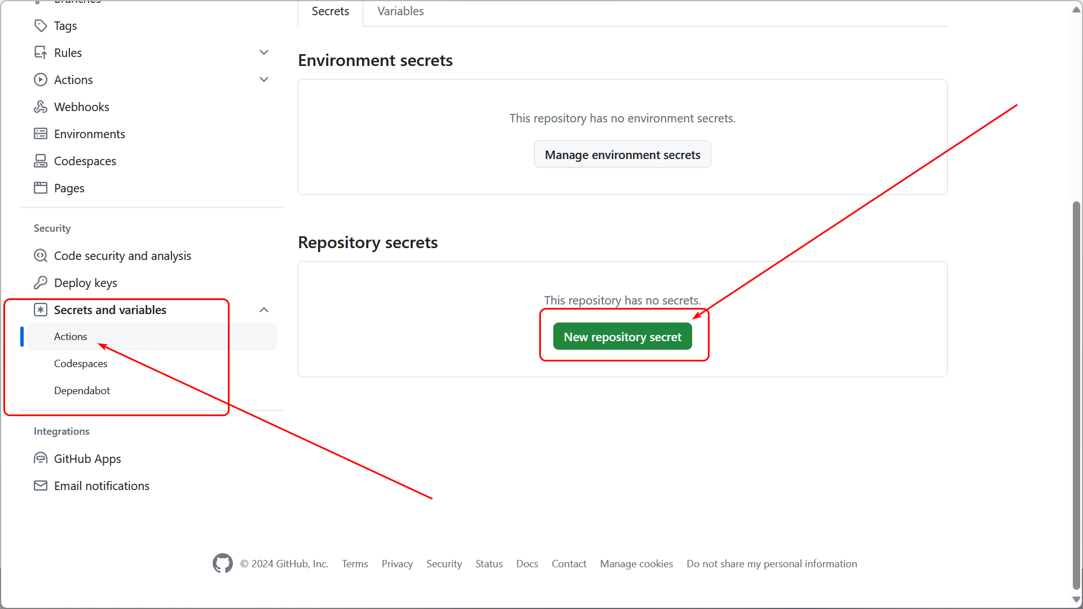Image resolution: width=1083 pixels, height=609 pixels.
Task: Open Dependabot secrets submenu item
Action: tap(82, 391)
